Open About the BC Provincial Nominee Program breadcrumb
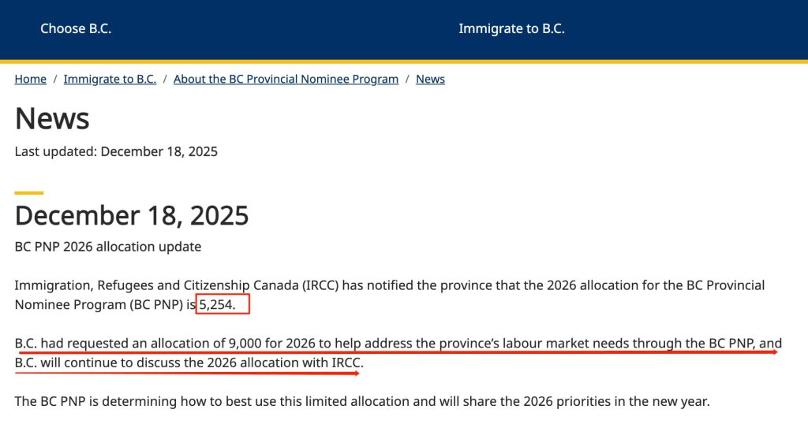The image size is (808, 424). coord(286,79)
